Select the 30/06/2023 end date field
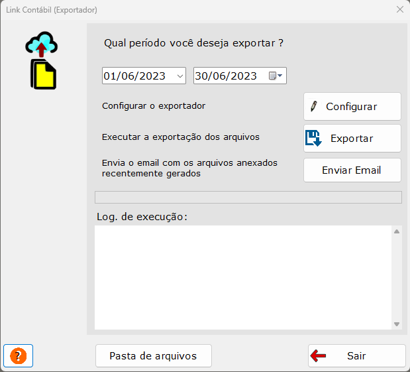This screenshot has height=372, width=410. pos(227,76)
